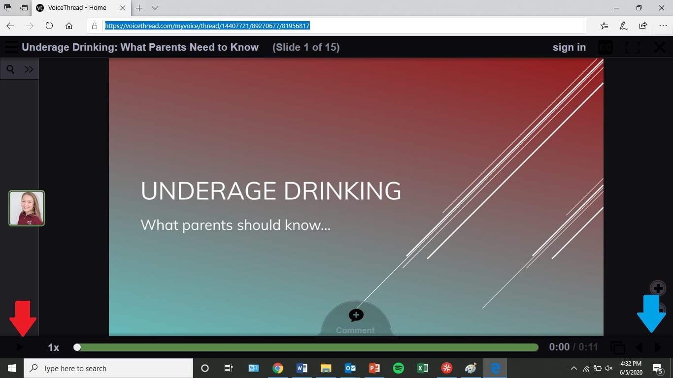This screenshot has width=673, height=378.
Task: Click the search magnifier icon in sidebar
Action: point(10,69)
